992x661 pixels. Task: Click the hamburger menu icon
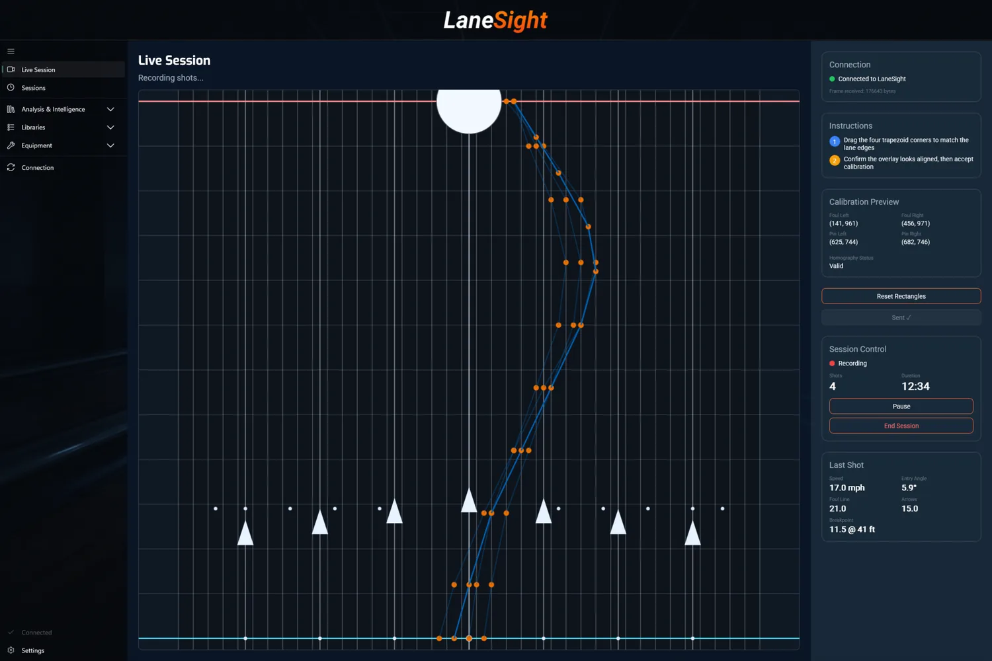11,50
